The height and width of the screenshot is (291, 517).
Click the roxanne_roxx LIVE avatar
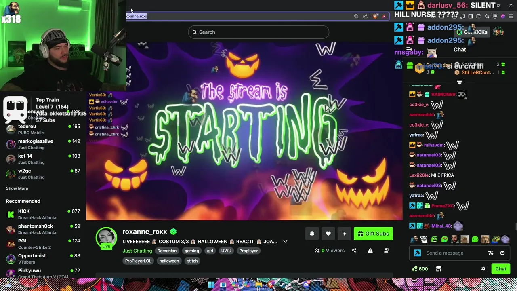point(106,238)
